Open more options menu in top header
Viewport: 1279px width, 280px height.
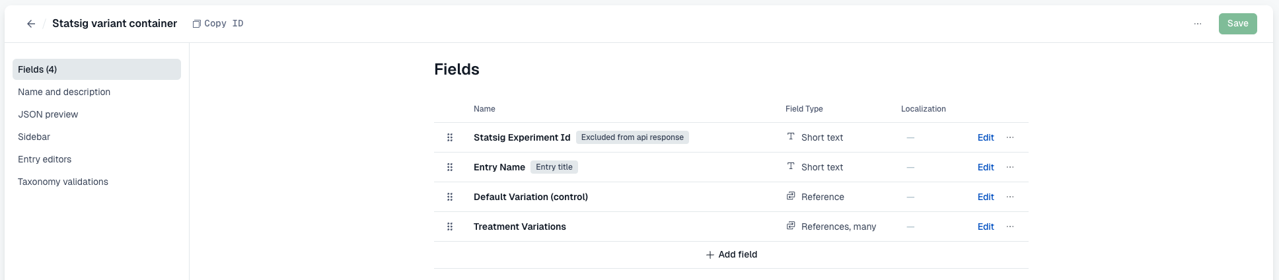(x=1198, y=24)
